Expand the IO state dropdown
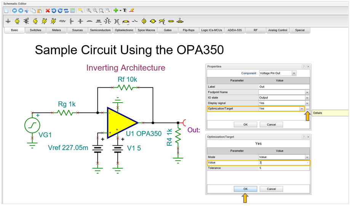The height and width of the screenshot is (206, 350). click(307, 98)
